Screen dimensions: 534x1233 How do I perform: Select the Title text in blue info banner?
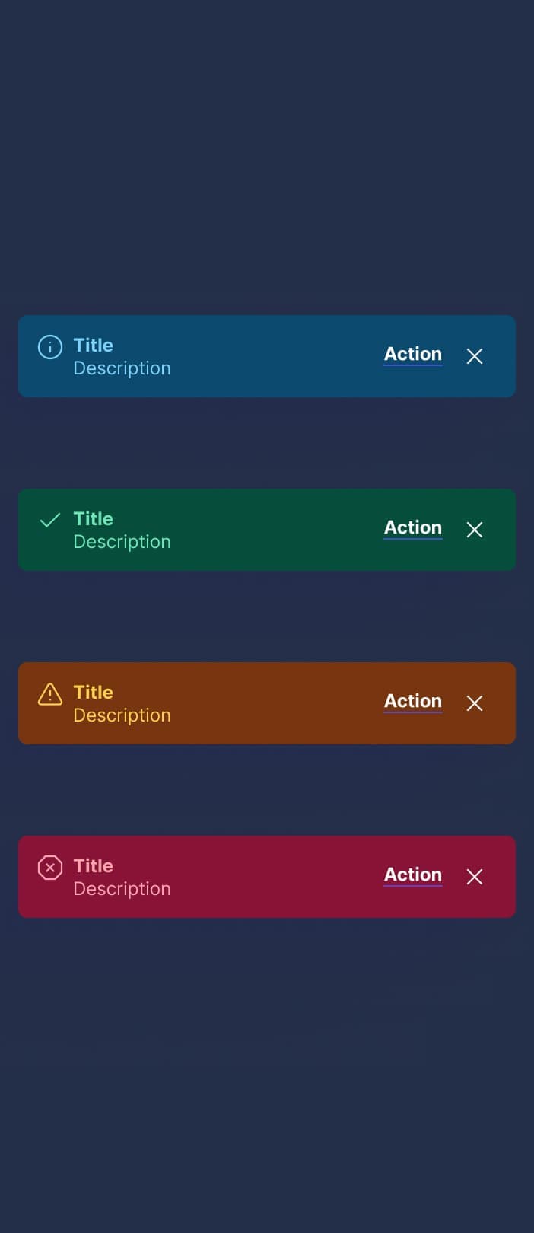click(x=94, y=346)
